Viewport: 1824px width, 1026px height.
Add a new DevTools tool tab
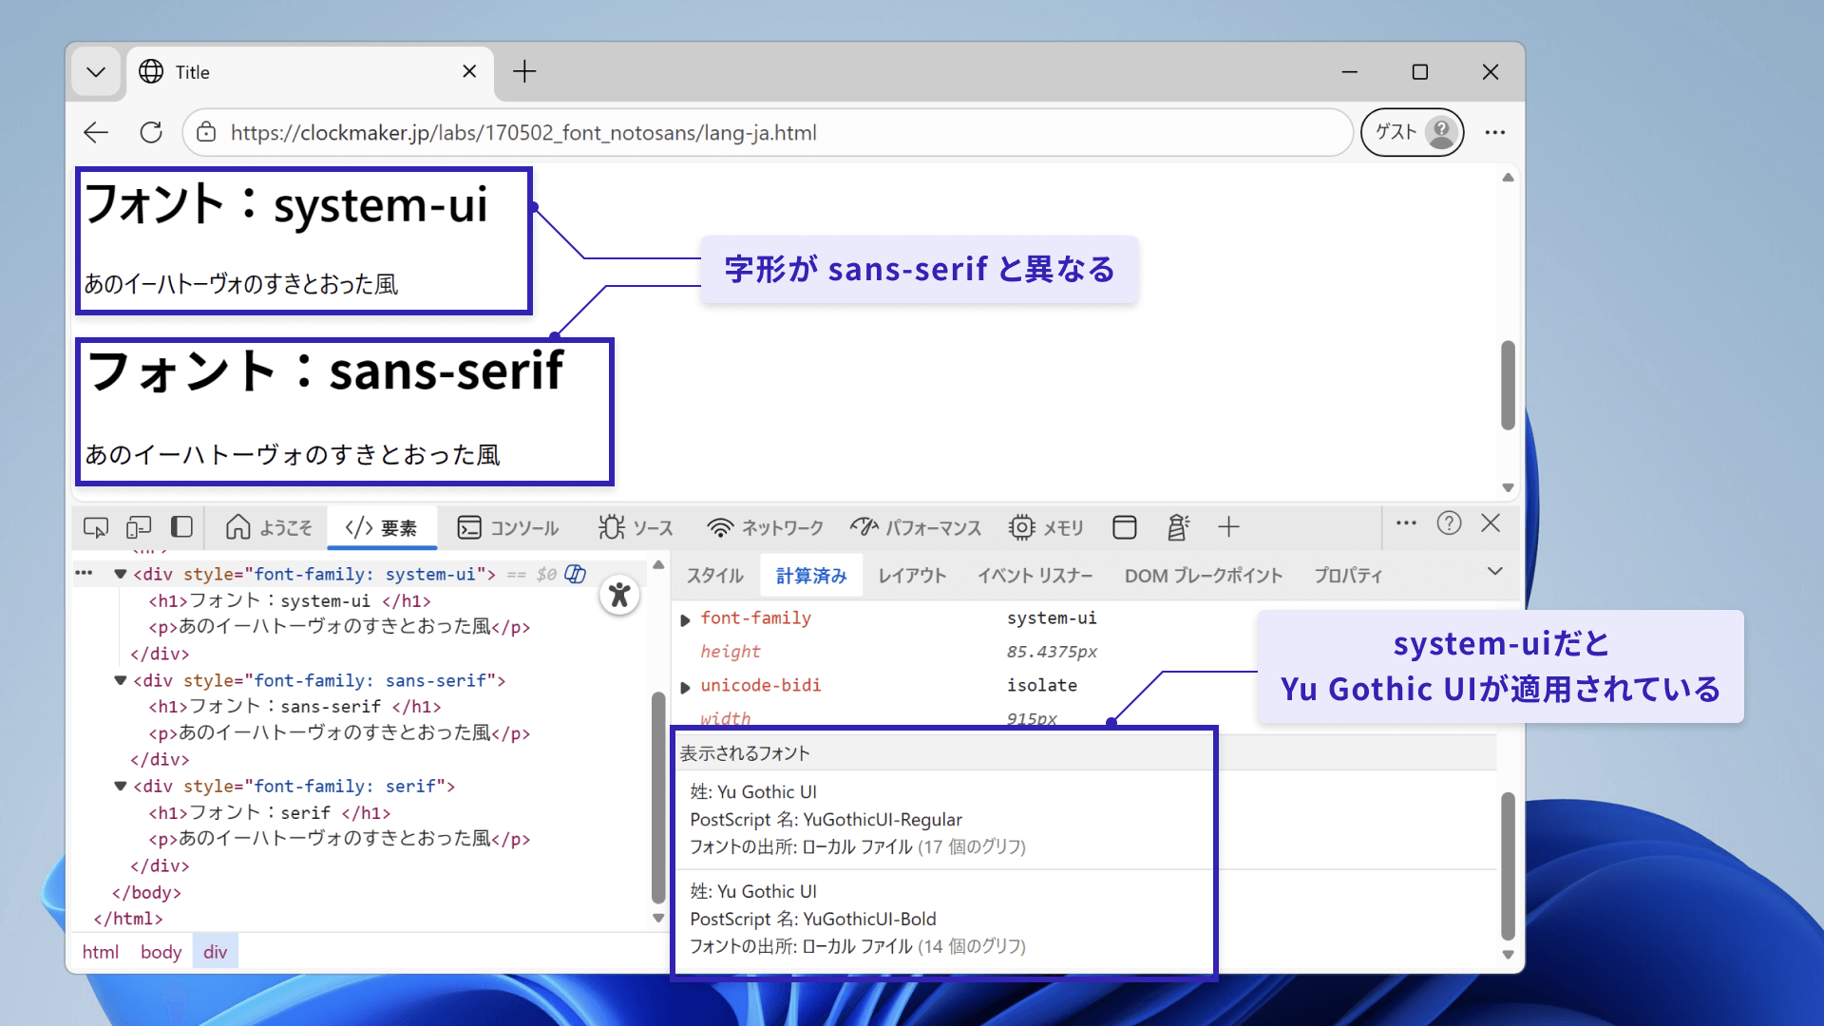tap(1228, 527)
